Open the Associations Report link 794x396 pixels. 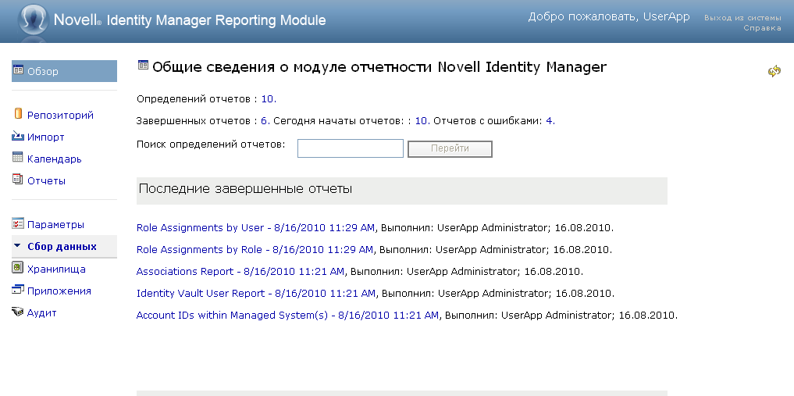(x=240, y=272)
